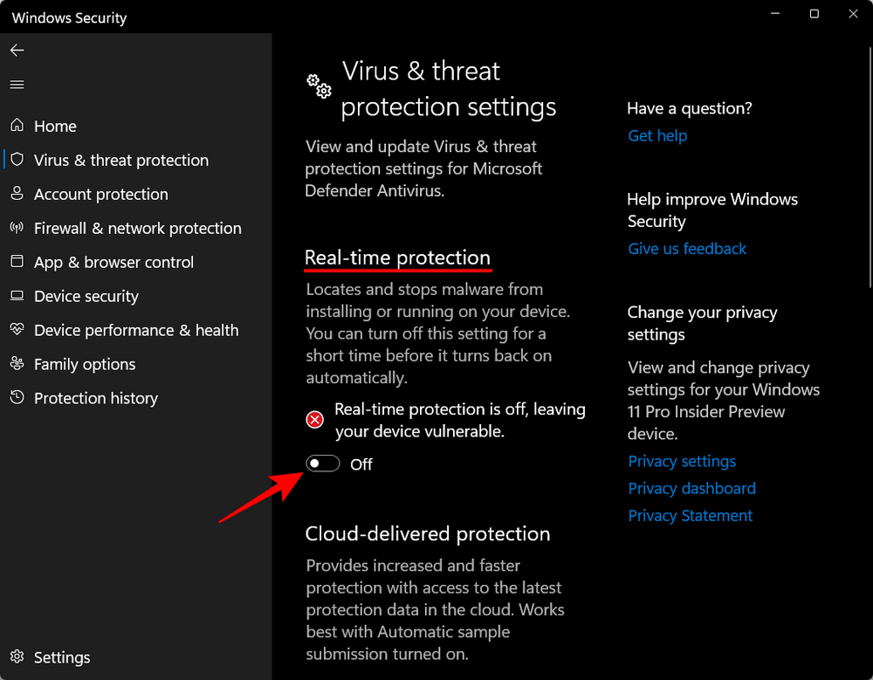Open Firewall & network protection
873x680 pixels.
coord(137,228)
